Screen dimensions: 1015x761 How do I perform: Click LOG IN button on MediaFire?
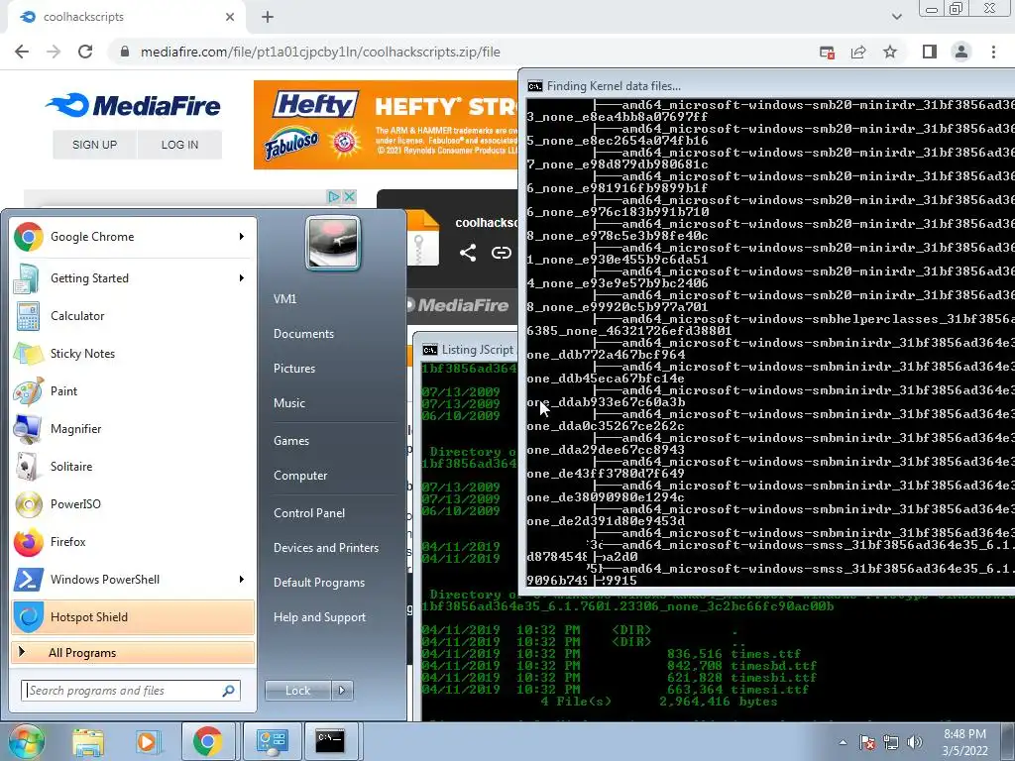(180, 145)
